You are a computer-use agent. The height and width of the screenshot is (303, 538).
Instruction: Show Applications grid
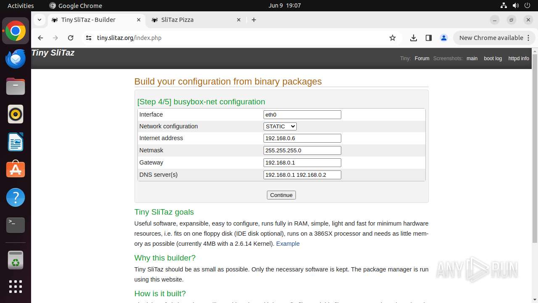click(16, 287)
